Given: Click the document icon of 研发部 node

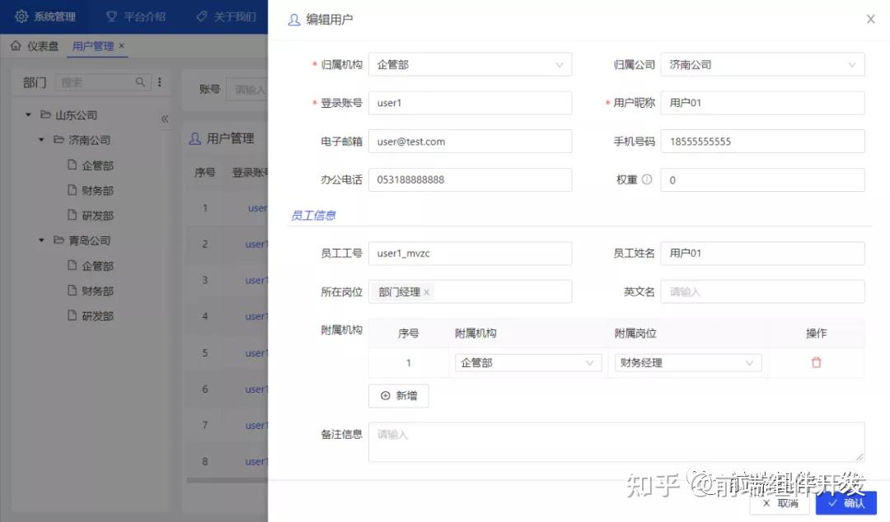Looking at the screenshot, I should [72, 215].
